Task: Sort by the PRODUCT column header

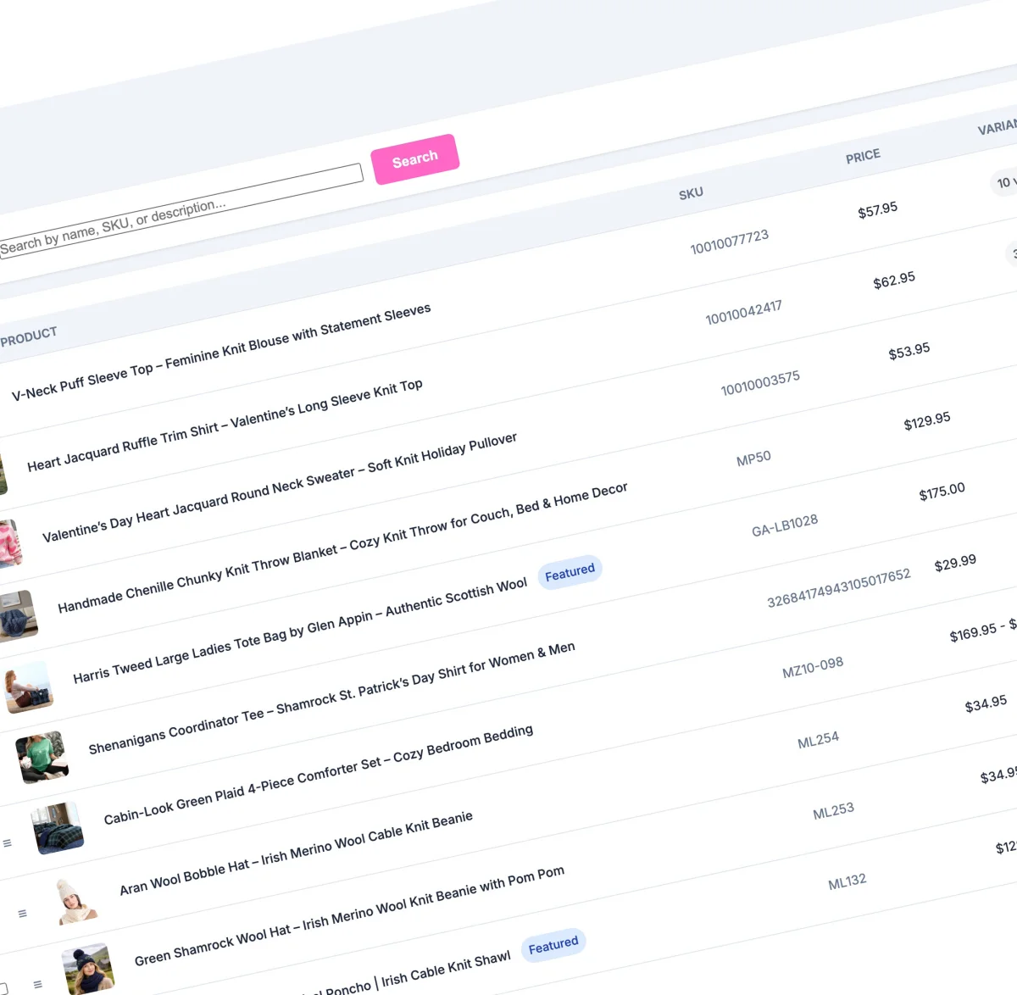Action: (30, 335)
